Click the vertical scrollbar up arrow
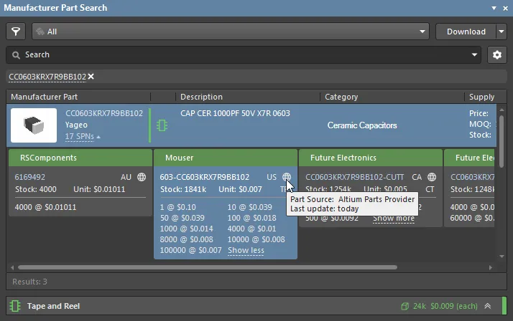Image resolution: width=513 pixels, height=321 pixels. pyautogui.click(x=502, y=110)
